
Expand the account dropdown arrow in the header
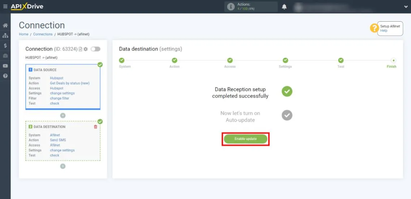406,7
